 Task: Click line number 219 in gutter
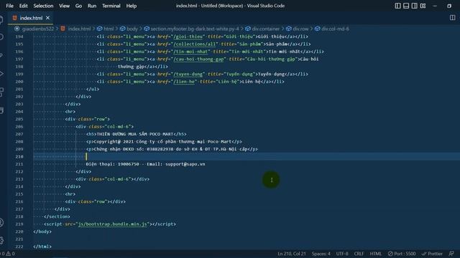pyautogui.click(x=19, y=224)
